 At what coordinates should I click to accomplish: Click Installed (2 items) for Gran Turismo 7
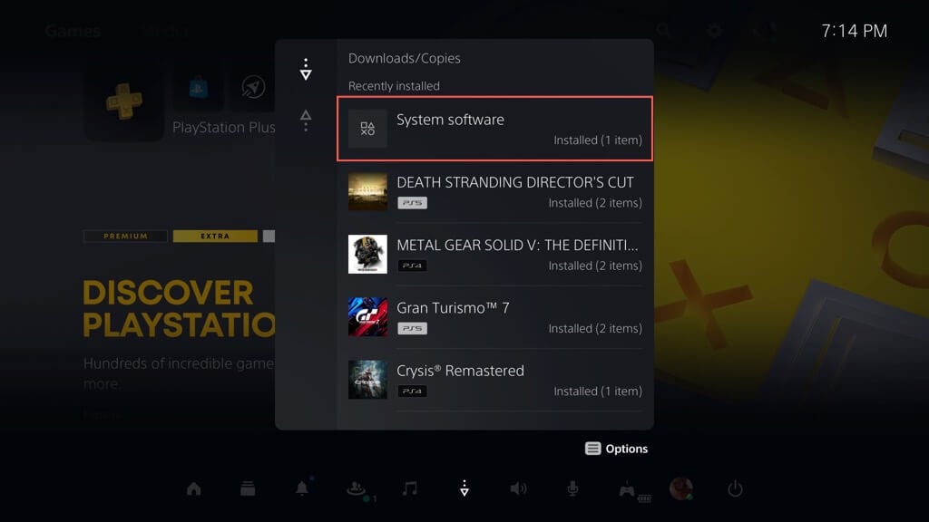tap(595, 328)
